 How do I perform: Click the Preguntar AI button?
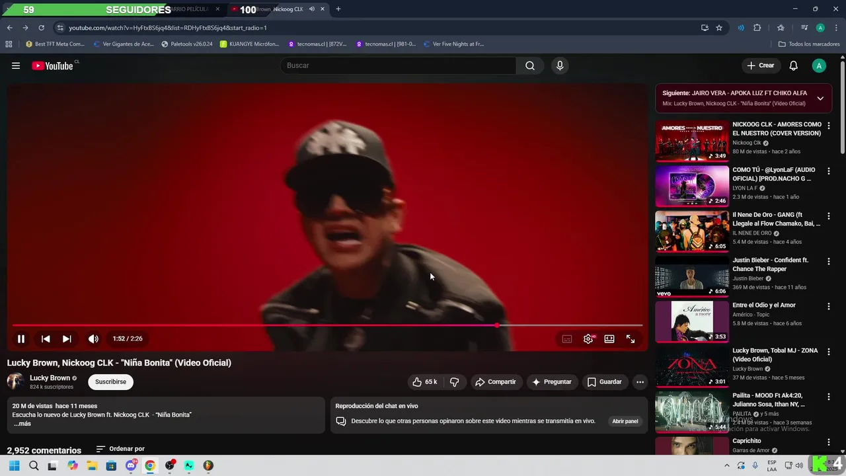click(552, 381)
